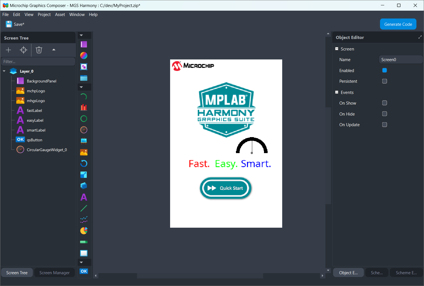The image size is (424, 286).
Task: Toggle the Enabled checkbox for Screen0
Action: click(384, 70)
